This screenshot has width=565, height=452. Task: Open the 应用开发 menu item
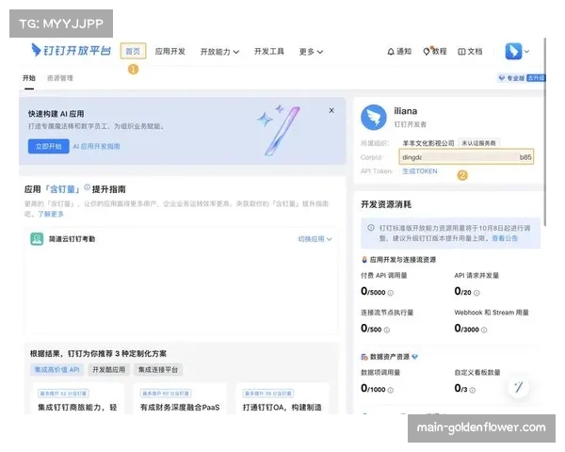pyautogui.click(x=170, y=52)
